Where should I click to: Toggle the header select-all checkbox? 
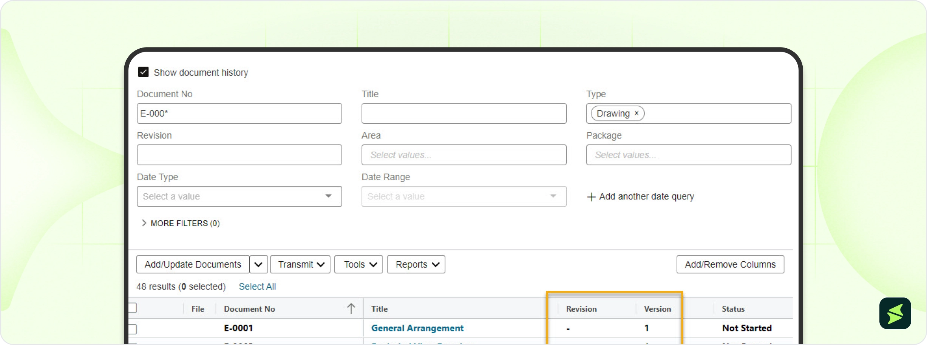(132, 308)
